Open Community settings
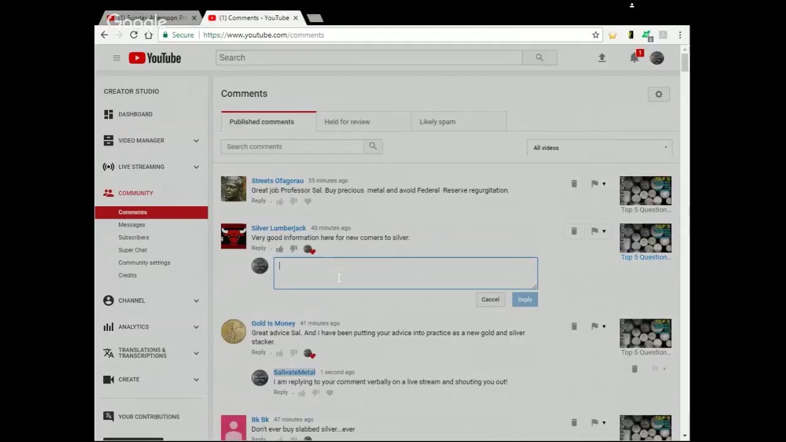 [144, 263]
